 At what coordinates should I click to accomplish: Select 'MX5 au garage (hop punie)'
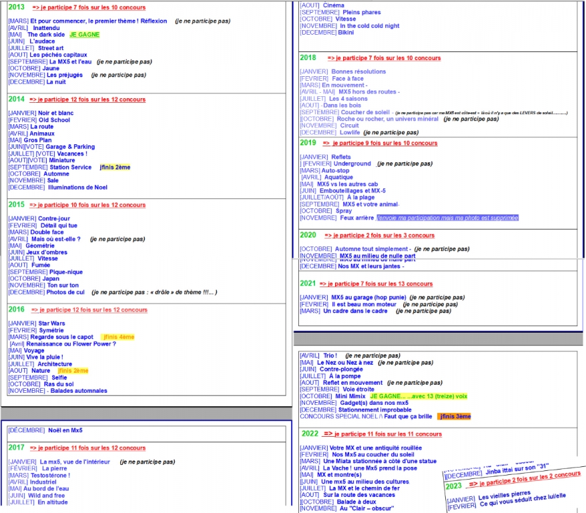click(x=368, y=297)
